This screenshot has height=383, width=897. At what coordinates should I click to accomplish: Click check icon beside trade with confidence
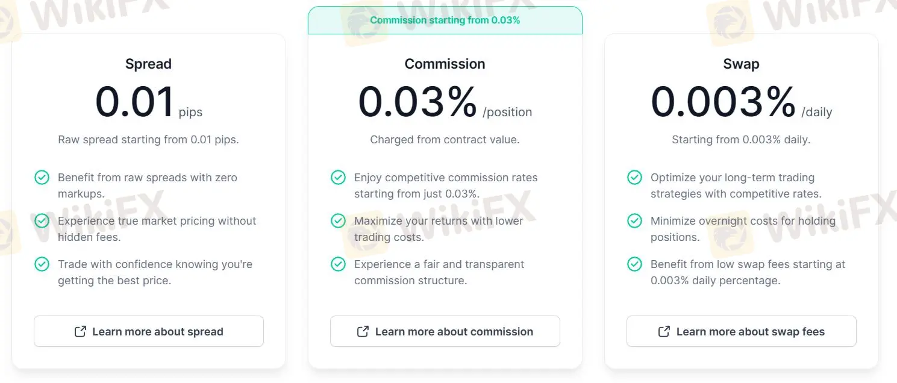[42, 264]
